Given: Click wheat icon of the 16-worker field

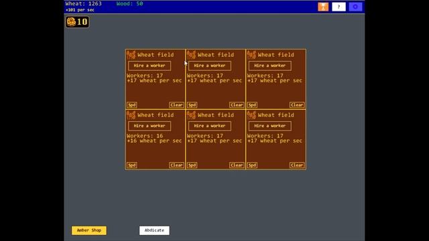Looking at the screenshot, I should coord(131,115).
